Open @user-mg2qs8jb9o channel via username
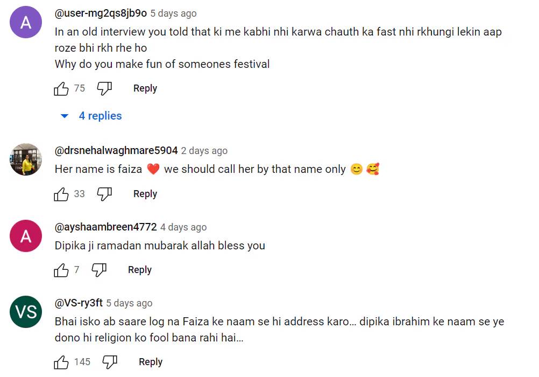 101,13
